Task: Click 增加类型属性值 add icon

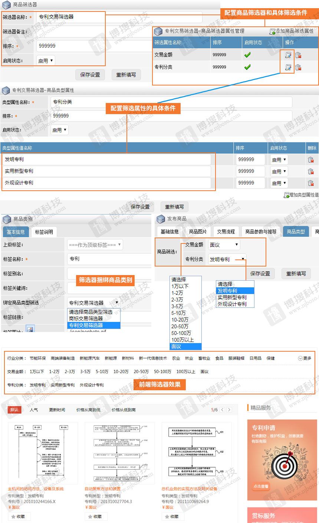Action: click(286, 195)
